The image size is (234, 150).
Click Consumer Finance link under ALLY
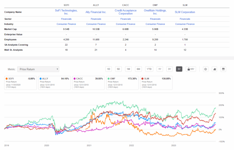tap(96, 24)
